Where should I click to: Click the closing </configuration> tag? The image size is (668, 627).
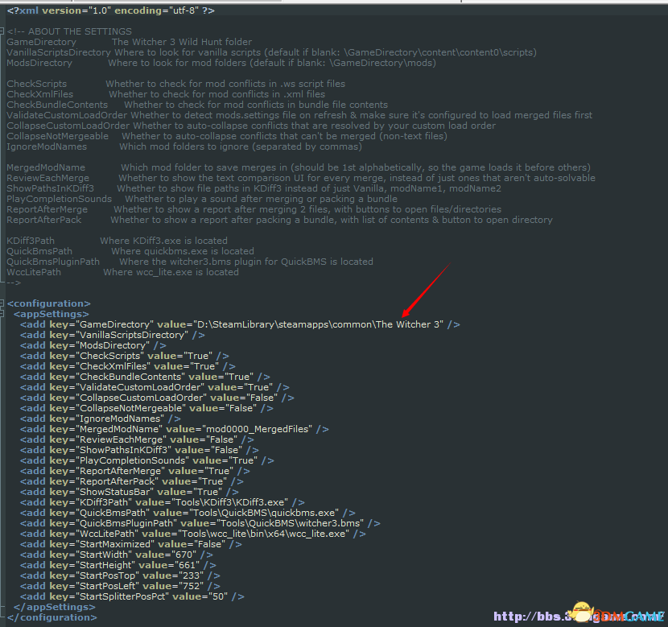pos(52,617)
